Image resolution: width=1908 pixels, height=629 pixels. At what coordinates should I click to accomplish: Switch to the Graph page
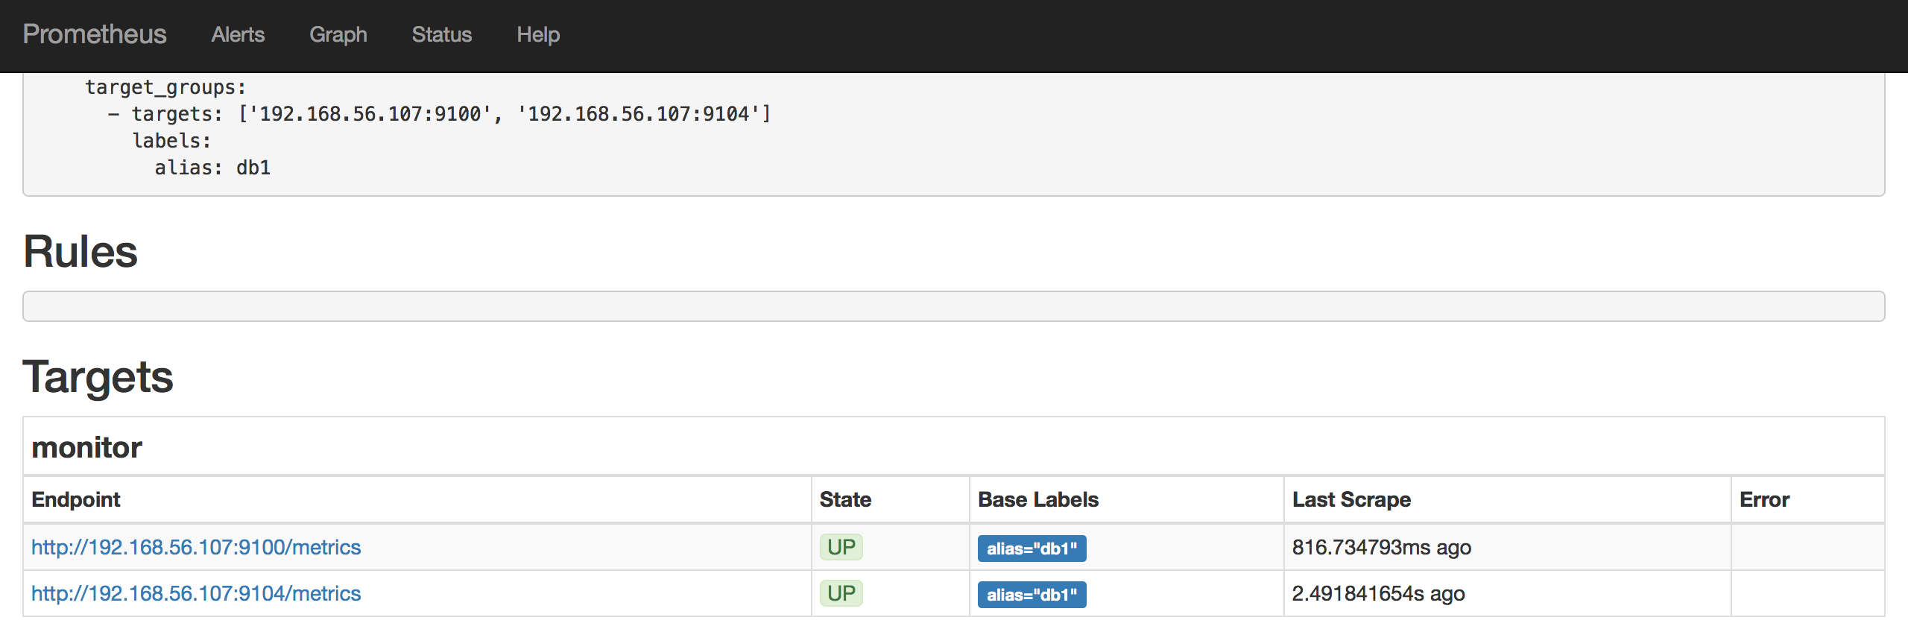tap(338, 34)
